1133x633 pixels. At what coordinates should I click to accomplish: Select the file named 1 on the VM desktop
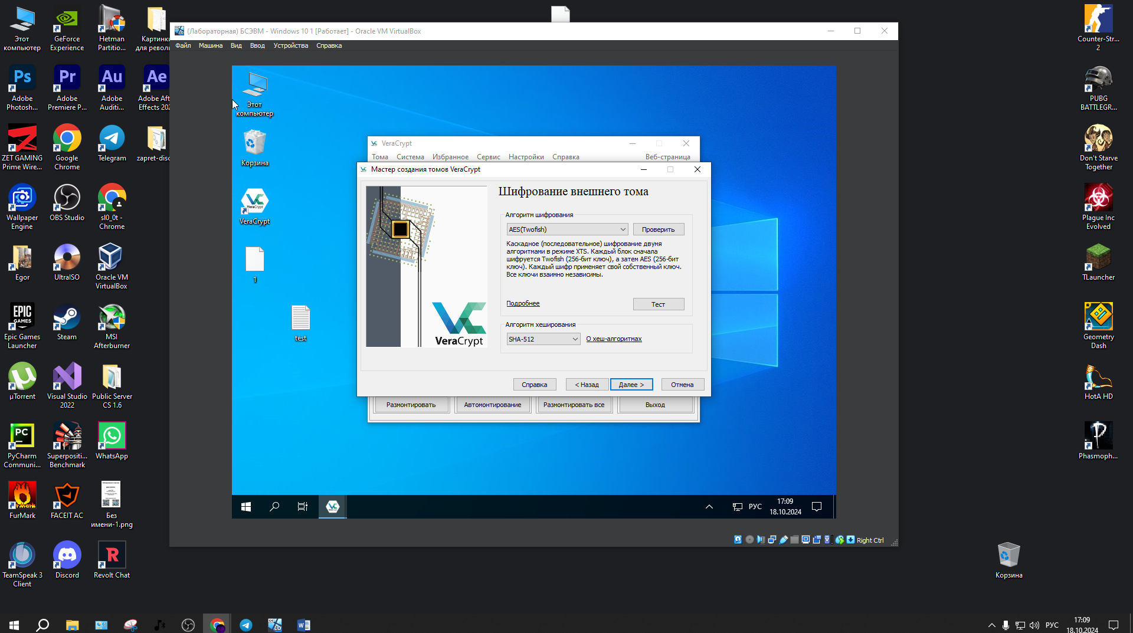point(255,265)
